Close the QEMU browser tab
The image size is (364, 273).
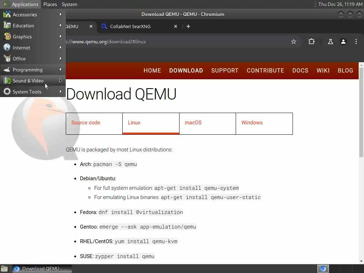click(x=91, y=26)
